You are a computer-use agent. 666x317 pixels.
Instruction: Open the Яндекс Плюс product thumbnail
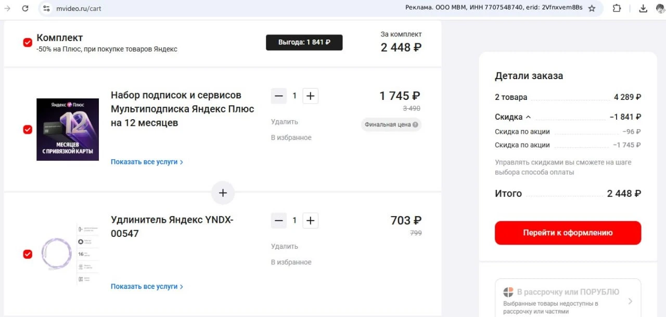point(68,130)
